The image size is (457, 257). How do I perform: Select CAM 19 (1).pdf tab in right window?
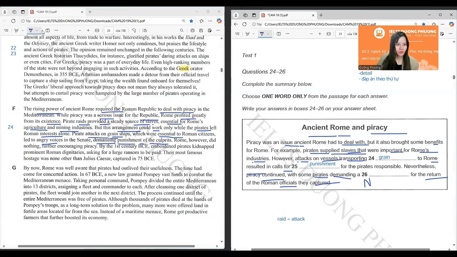click(x=287, y=15)
